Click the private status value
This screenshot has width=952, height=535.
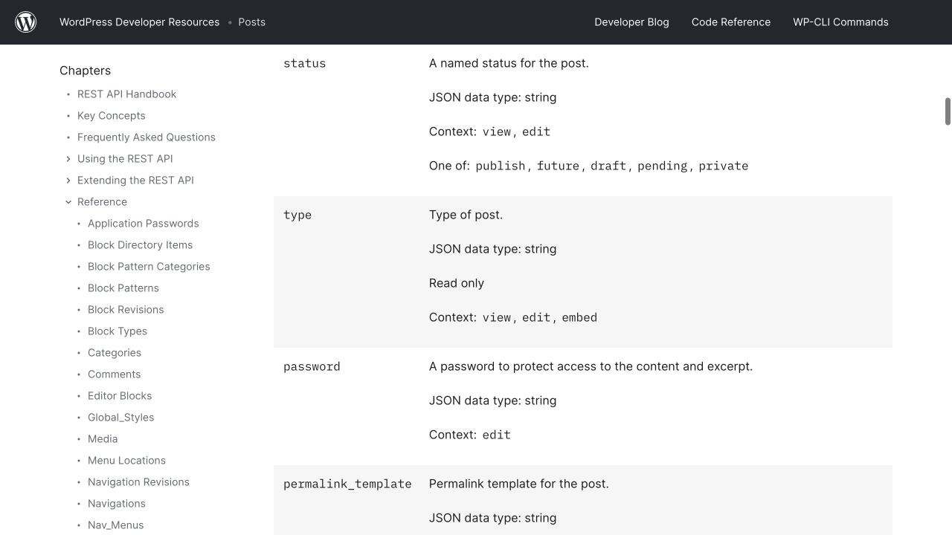tap(724, 166)
